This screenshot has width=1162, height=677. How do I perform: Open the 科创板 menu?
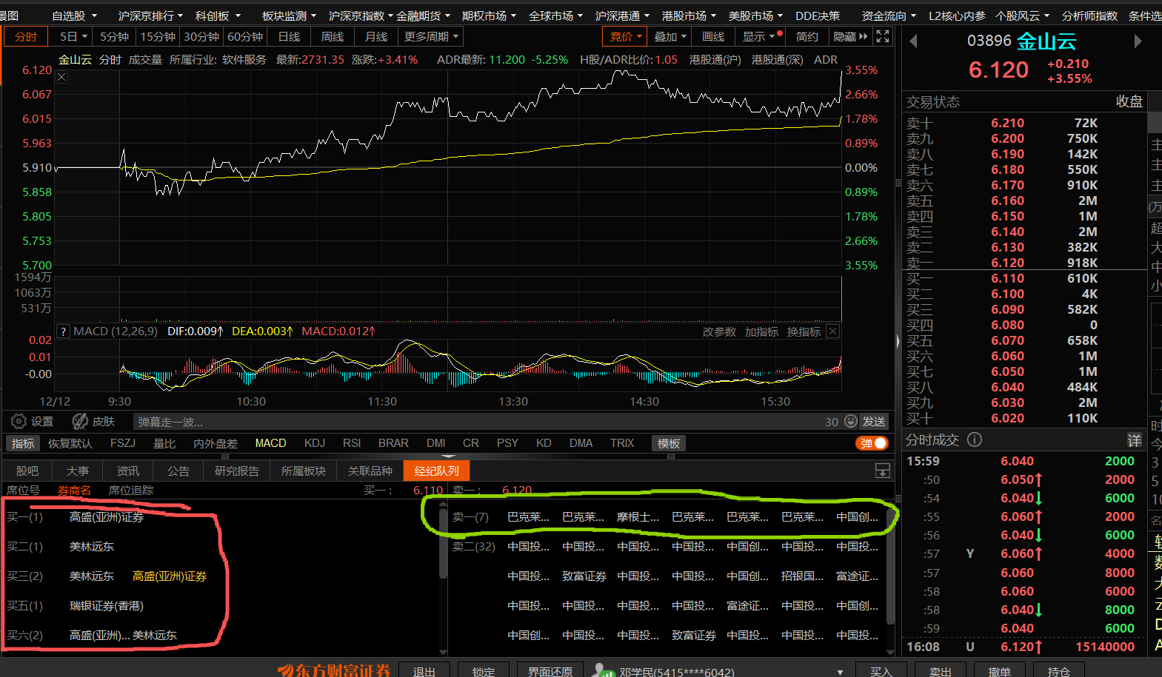tap(218, 16)
